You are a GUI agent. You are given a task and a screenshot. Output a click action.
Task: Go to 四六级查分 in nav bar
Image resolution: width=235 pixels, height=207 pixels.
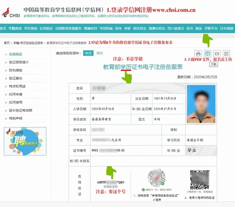176,28
